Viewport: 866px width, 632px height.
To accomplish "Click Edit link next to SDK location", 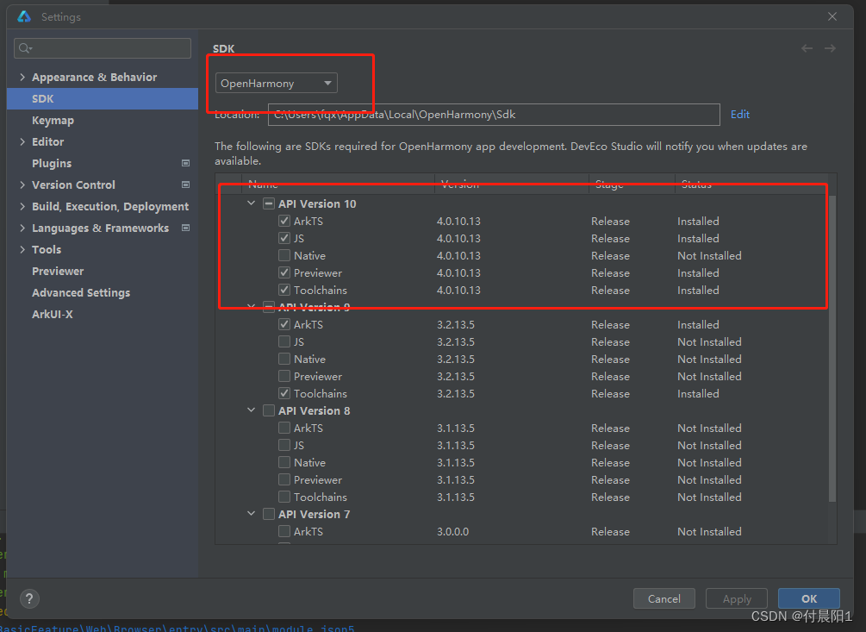I will coord(740,115).
